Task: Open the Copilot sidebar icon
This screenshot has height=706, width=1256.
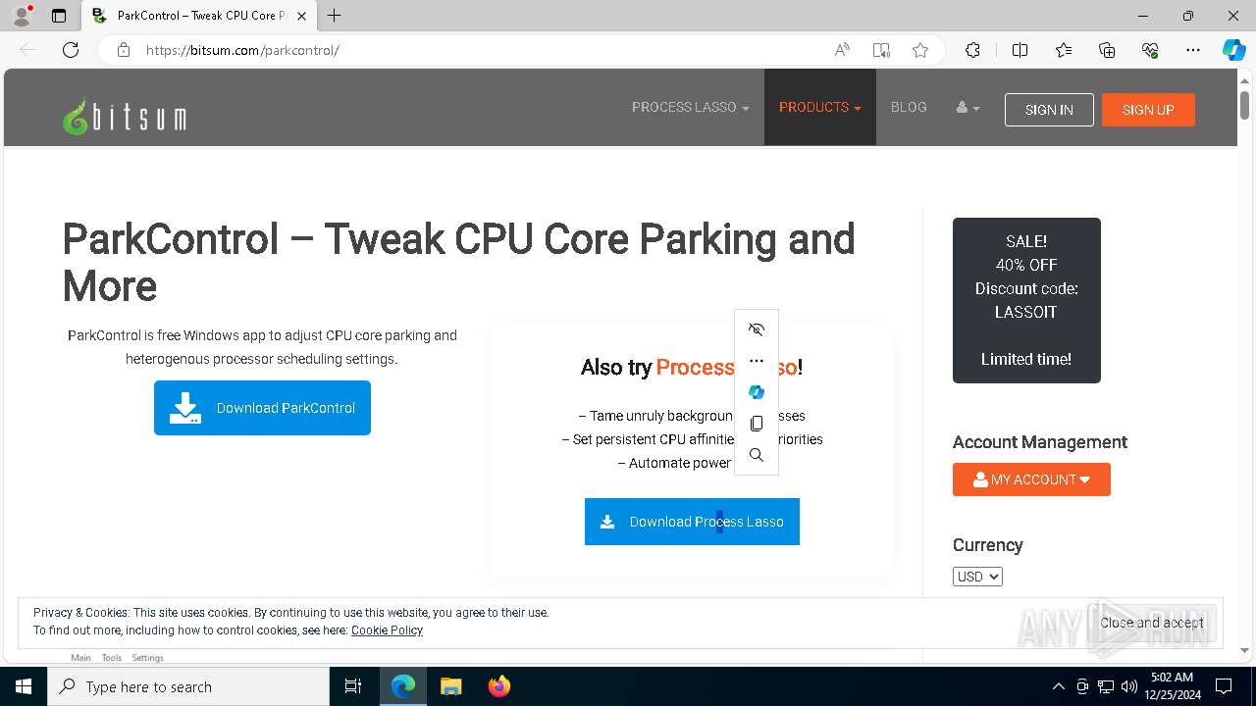Action: tap(1233, 50)
